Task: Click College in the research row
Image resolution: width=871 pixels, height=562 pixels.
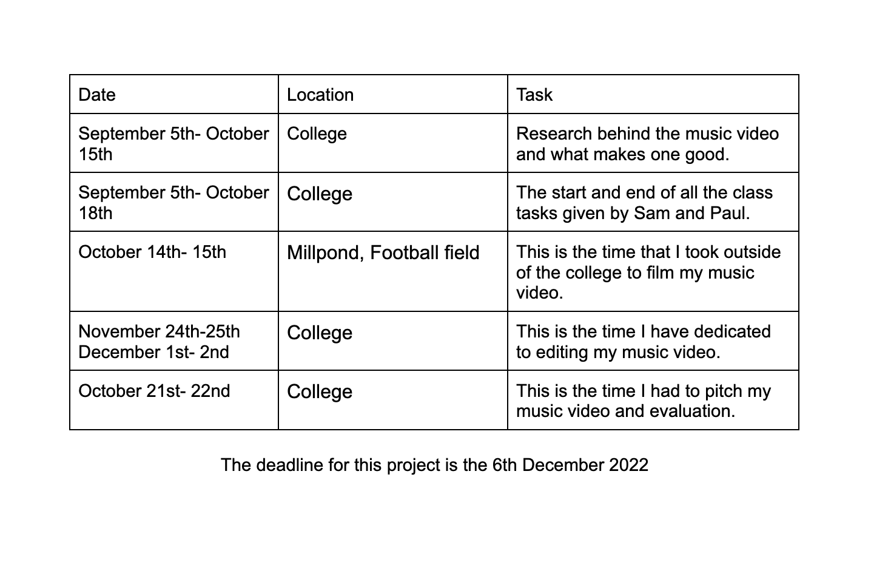Action: pos(317,134)
